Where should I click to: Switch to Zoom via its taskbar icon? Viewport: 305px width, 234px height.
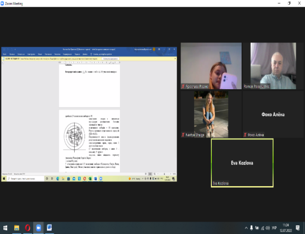39,228
